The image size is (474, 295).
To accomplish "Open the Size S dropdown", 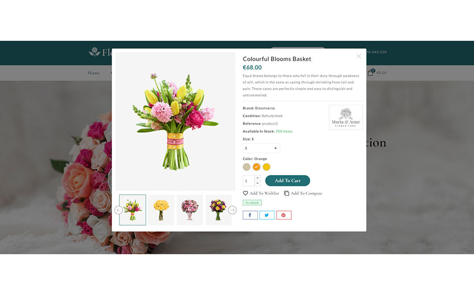I will coord(261,148).
